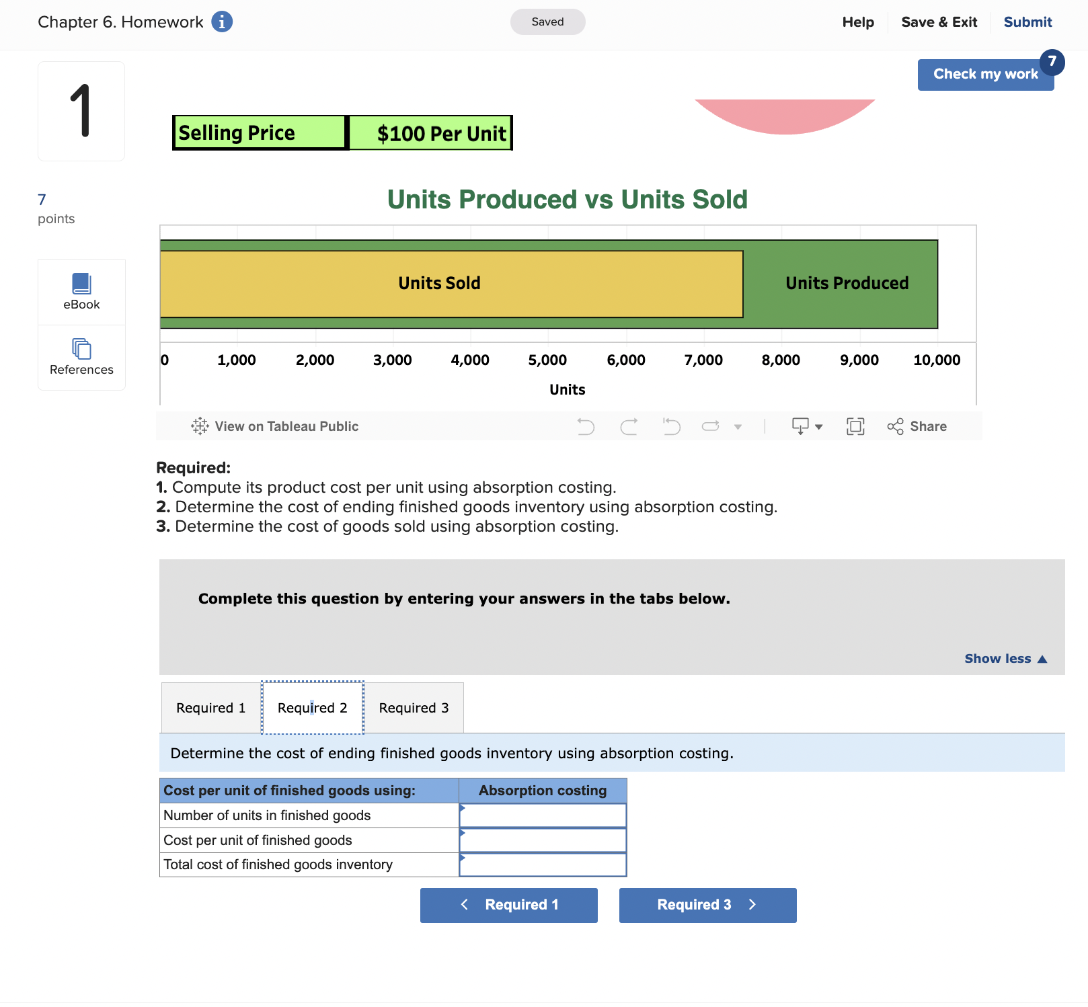Open the eBook resource
Viewport: 1088px width, 1007px height.
pos(81,290)
